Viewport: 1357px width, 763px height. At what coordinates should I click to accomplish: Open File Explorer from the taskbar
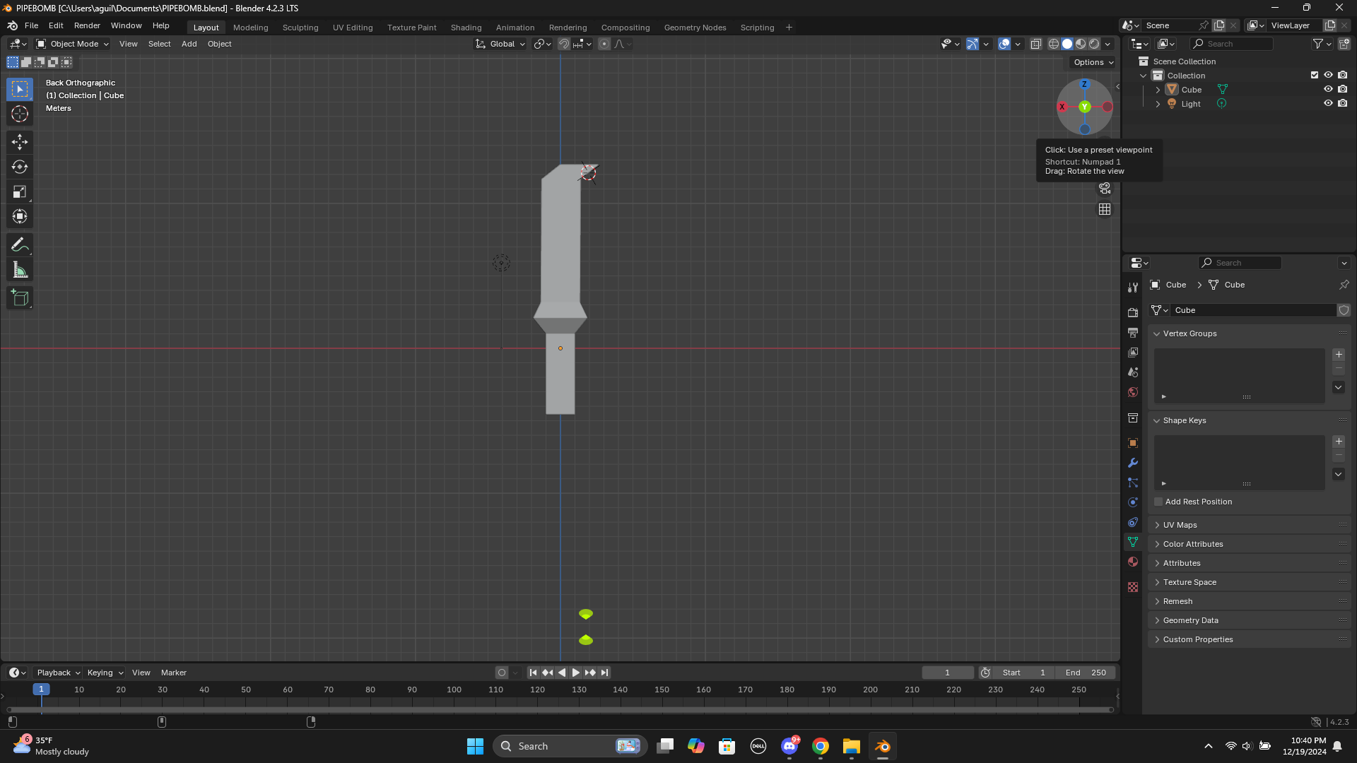point(851,746)
